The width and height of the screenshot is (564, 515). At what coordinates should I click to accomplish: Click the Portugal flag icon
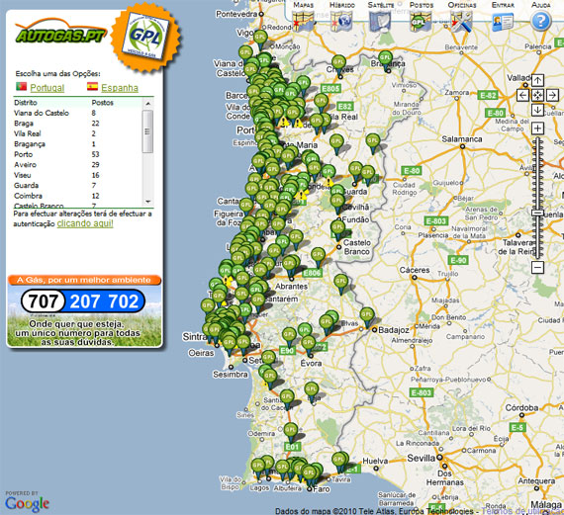click(x=21, y=86)
